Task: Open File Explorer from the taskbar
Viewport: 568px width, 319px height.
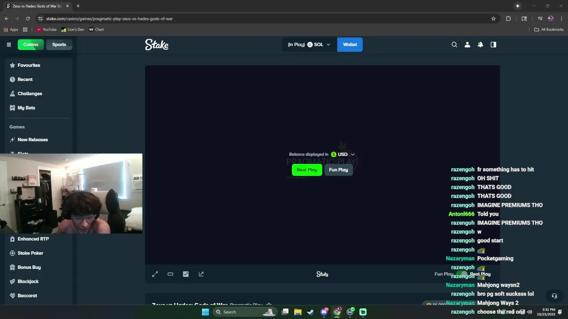Action: (298, 312)
